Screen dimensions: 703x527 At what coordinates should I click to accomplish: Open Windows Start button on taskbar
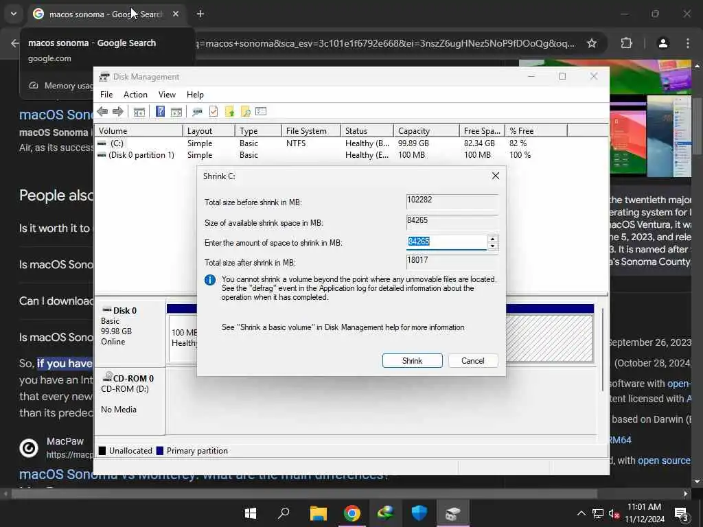coord(251,513)
